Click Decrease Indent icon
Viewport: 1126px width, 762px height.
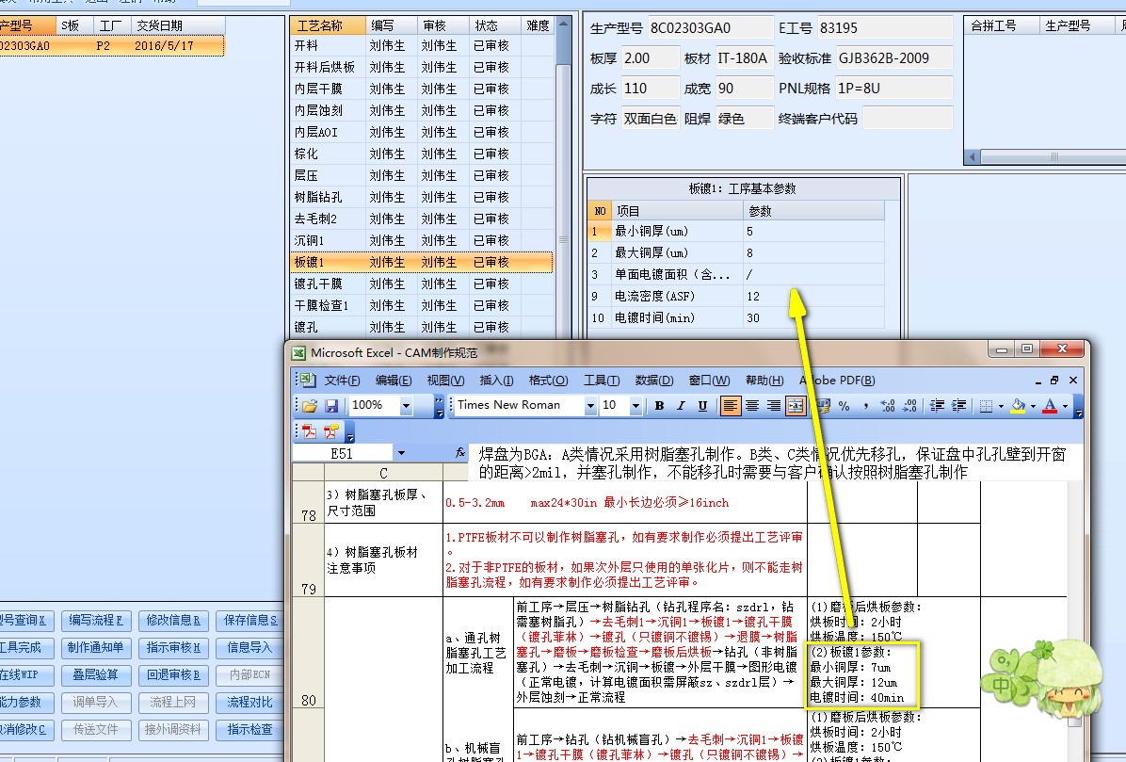click(937, 406)
